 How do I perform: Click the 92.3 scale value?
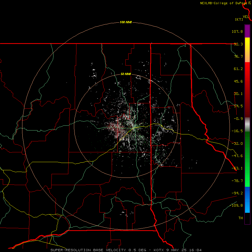tap(238, 44)
